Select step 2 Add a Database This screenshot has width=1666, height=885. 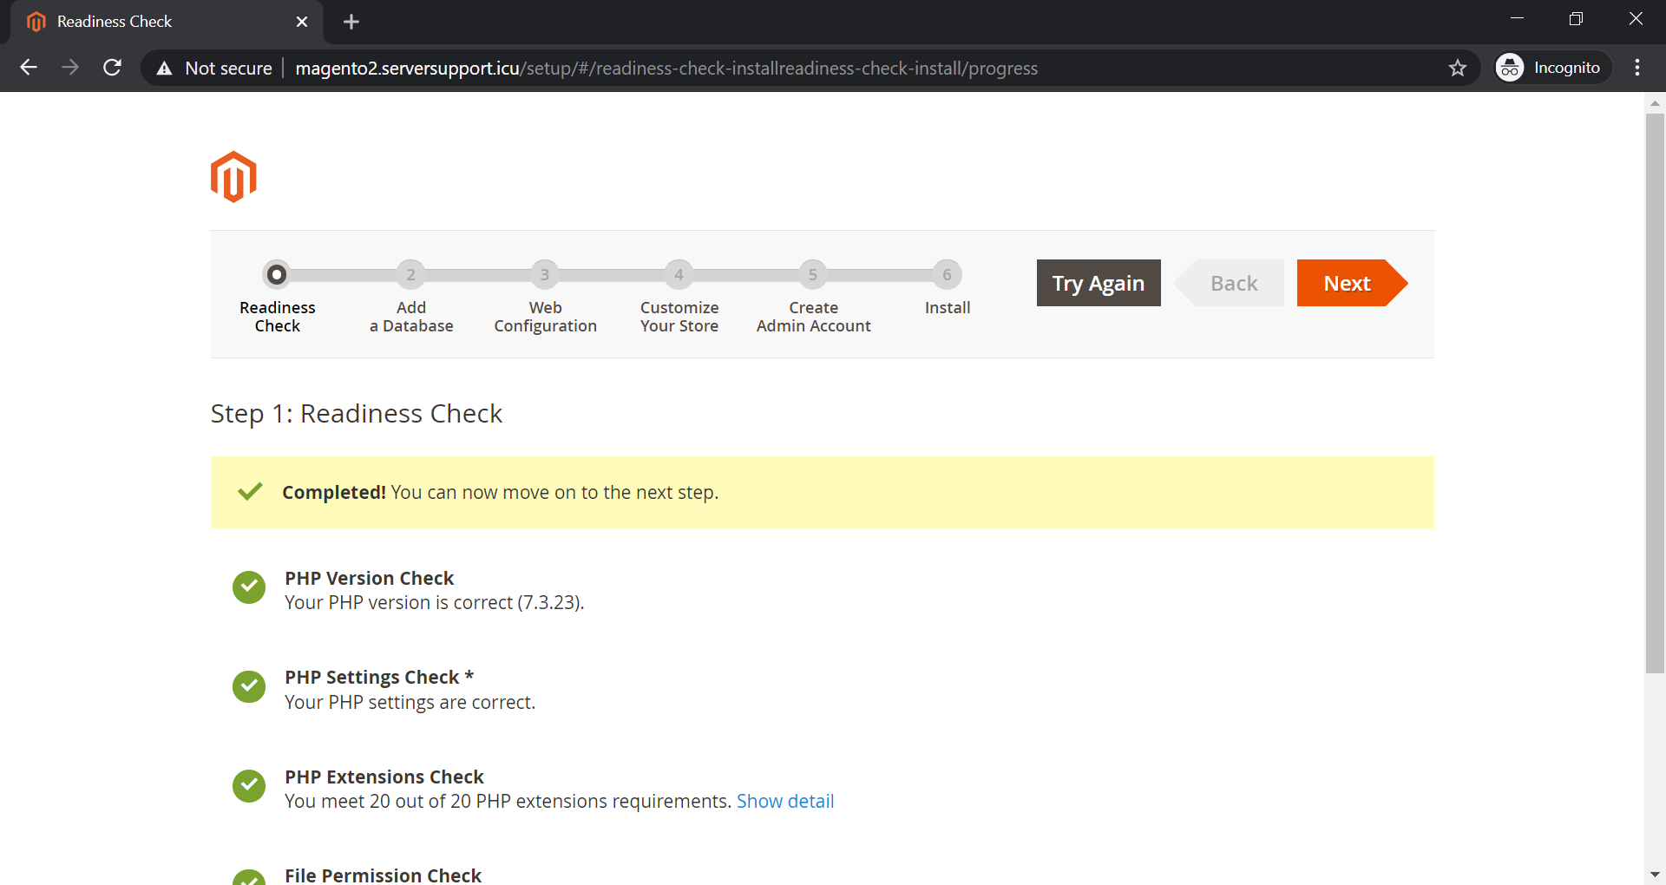tap(410, 275)
